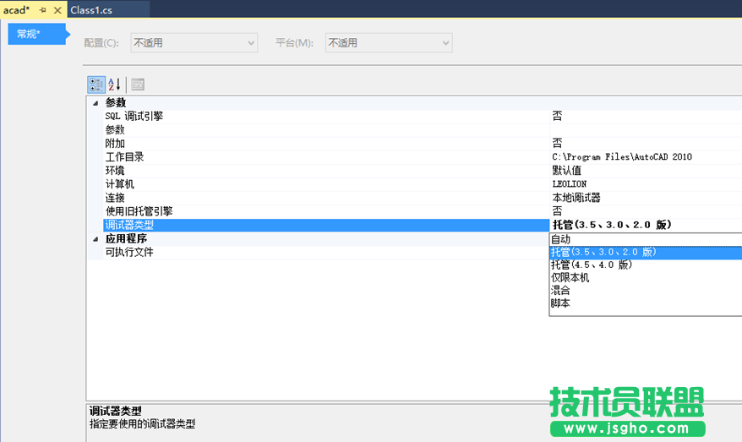Click the 否 value for 使用旧托管引擎
The width and height of the screenshot is (742, 442).
[x=558, y=211]
